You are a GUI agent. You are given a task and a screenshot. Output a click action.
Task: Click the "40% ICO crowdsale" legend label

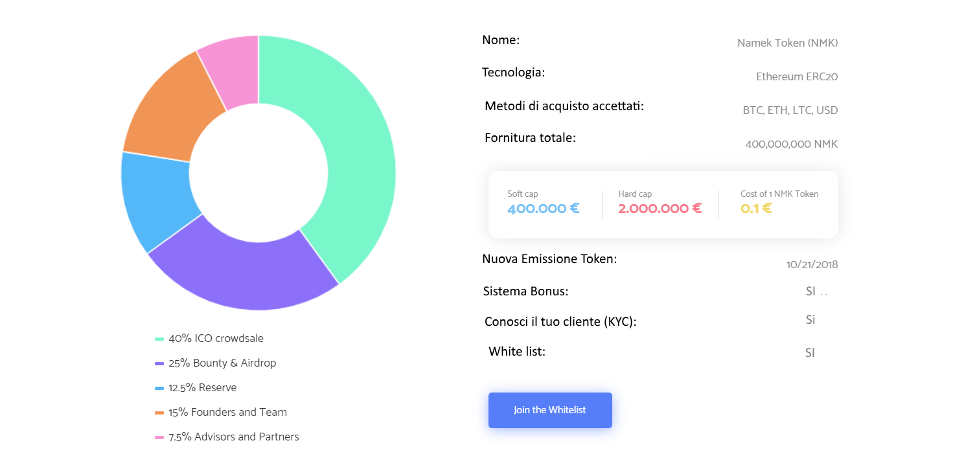click(216, 339)
